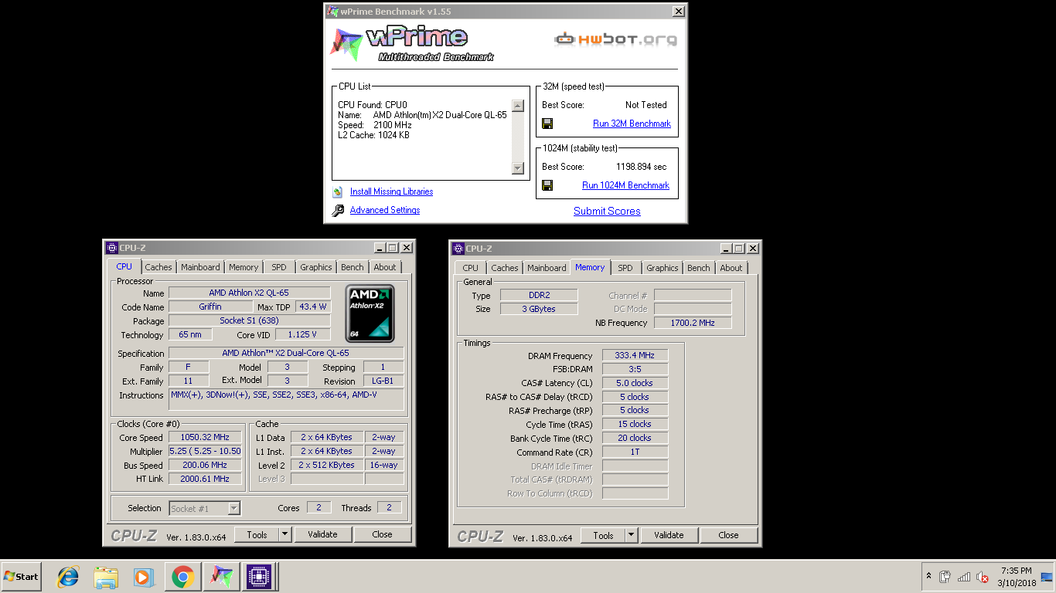Click the Show desktop tray icon

click(1047, 577)
